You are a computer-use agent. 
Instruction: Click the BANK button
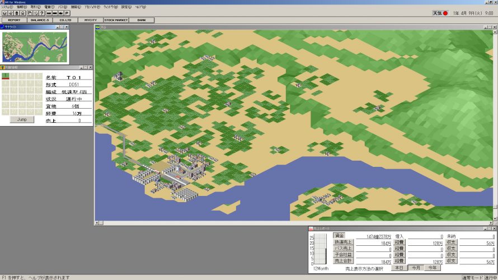coord(142,20)
